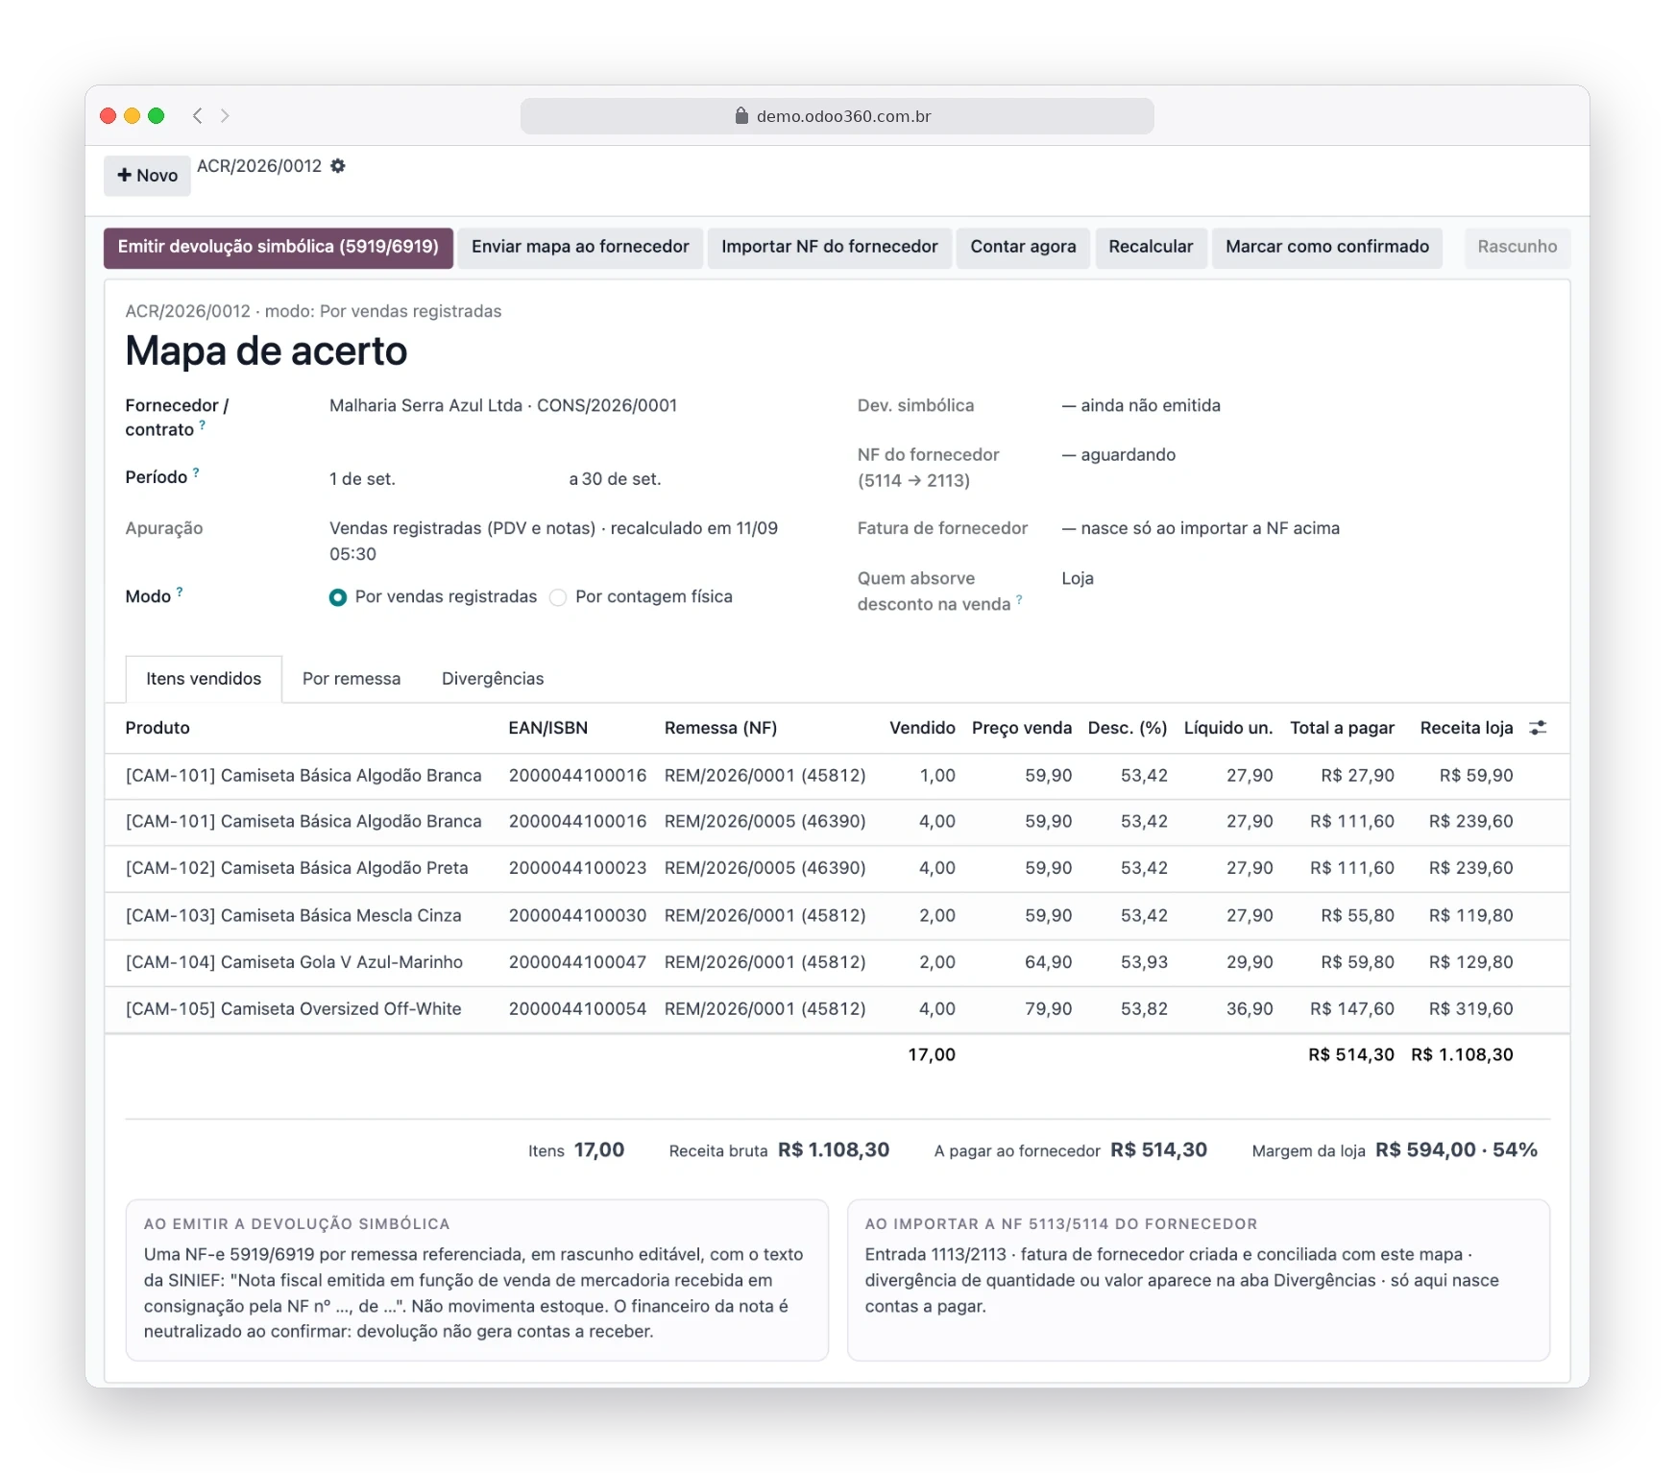The height and width of the screenshot is (1473, 1675).
Task: Switch to the Por remessa tab
Action: point(352,679)
